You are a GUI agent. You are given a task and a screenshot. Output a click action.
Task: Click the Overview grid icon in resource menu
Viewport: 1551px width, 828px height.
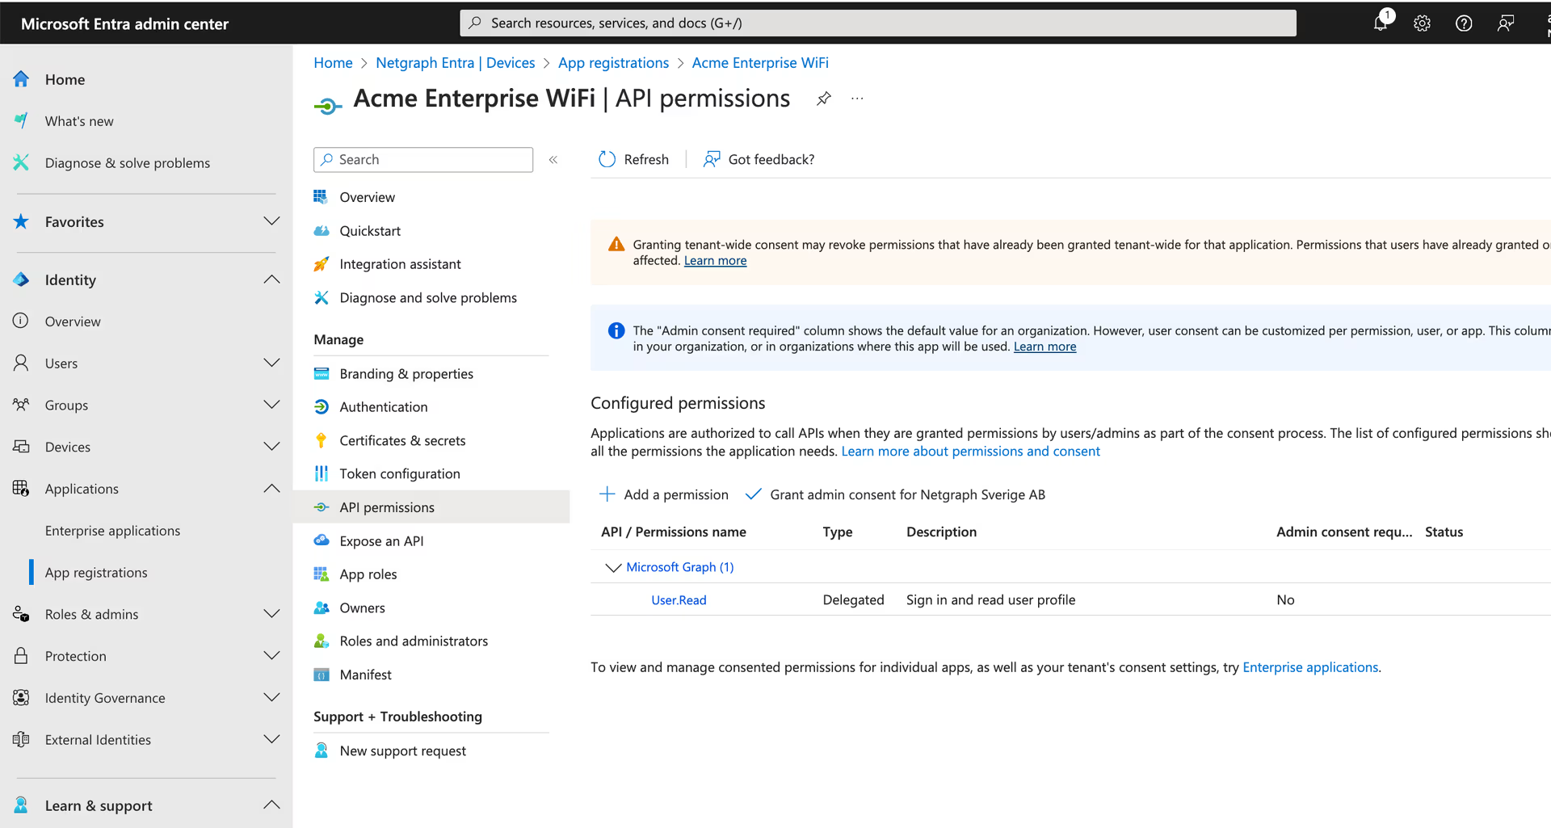[321, 196]
